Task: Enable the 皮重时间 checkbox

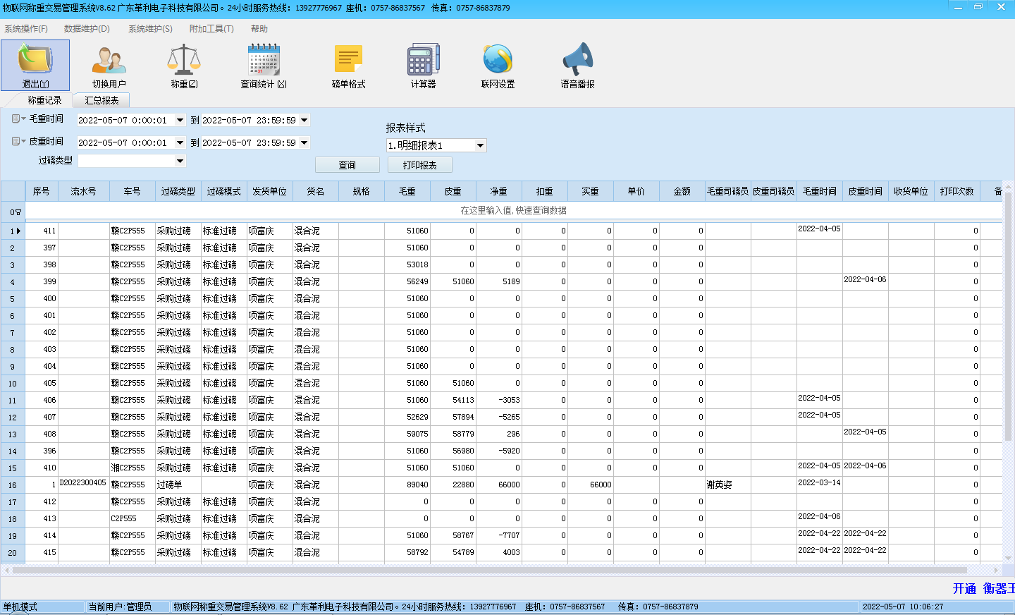Action: tap(16, 142)
